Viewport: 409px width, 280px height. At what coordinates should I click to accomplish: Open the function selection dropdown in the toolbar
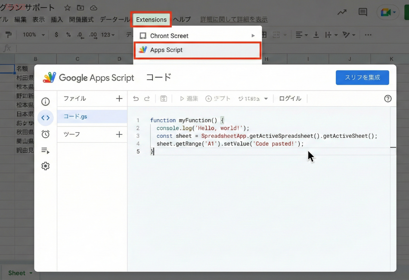pos(253,98)
